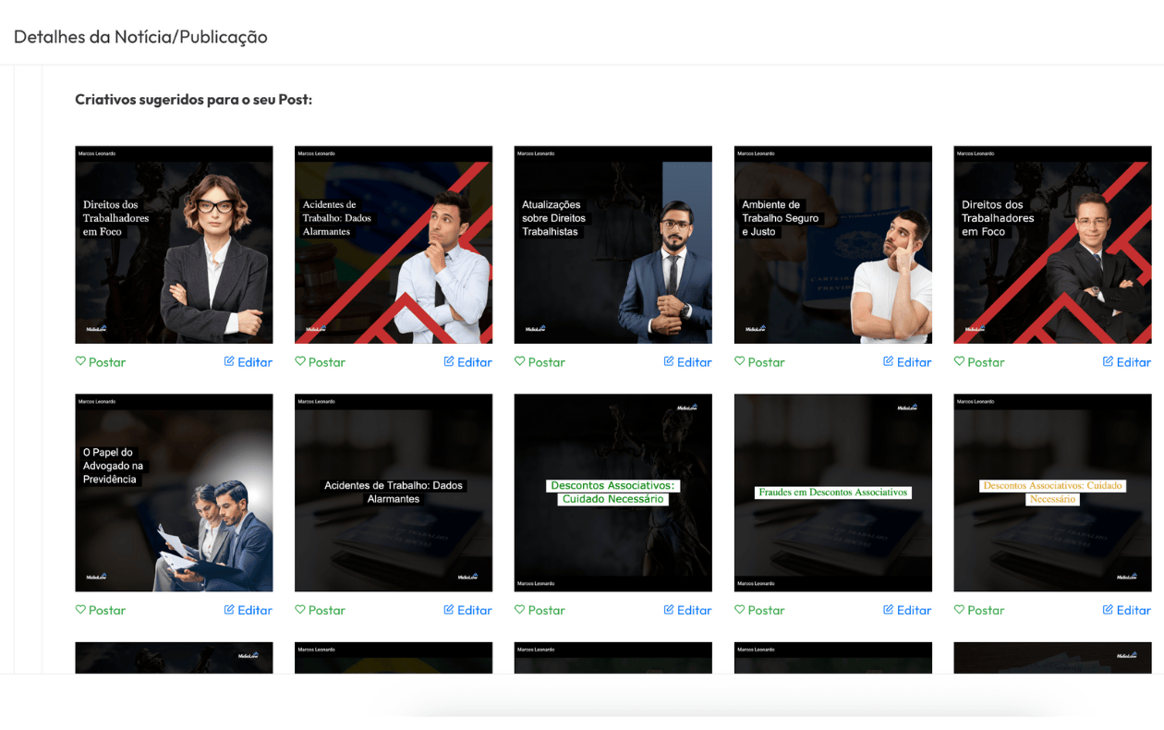Choose Postar under crossed-arms man's Direitos dos Trabalhadores card
This screenshot has width=1164, height=730.
979,362
